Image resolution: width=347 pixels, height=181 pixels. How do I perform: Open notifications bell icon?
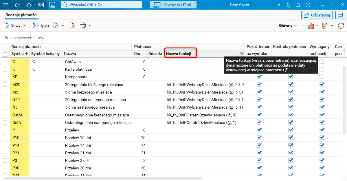pos(298,5)
